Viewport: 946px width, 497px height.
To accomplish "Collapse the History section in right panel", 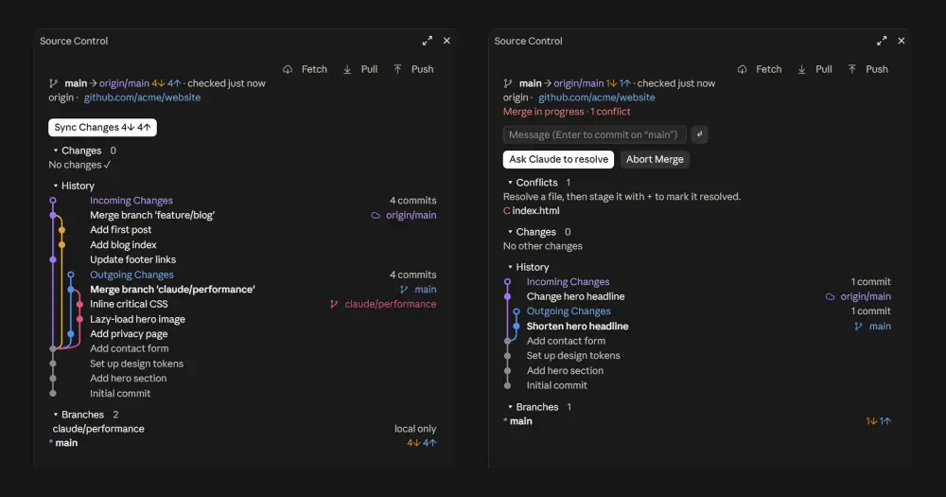I will click(528, 267).
